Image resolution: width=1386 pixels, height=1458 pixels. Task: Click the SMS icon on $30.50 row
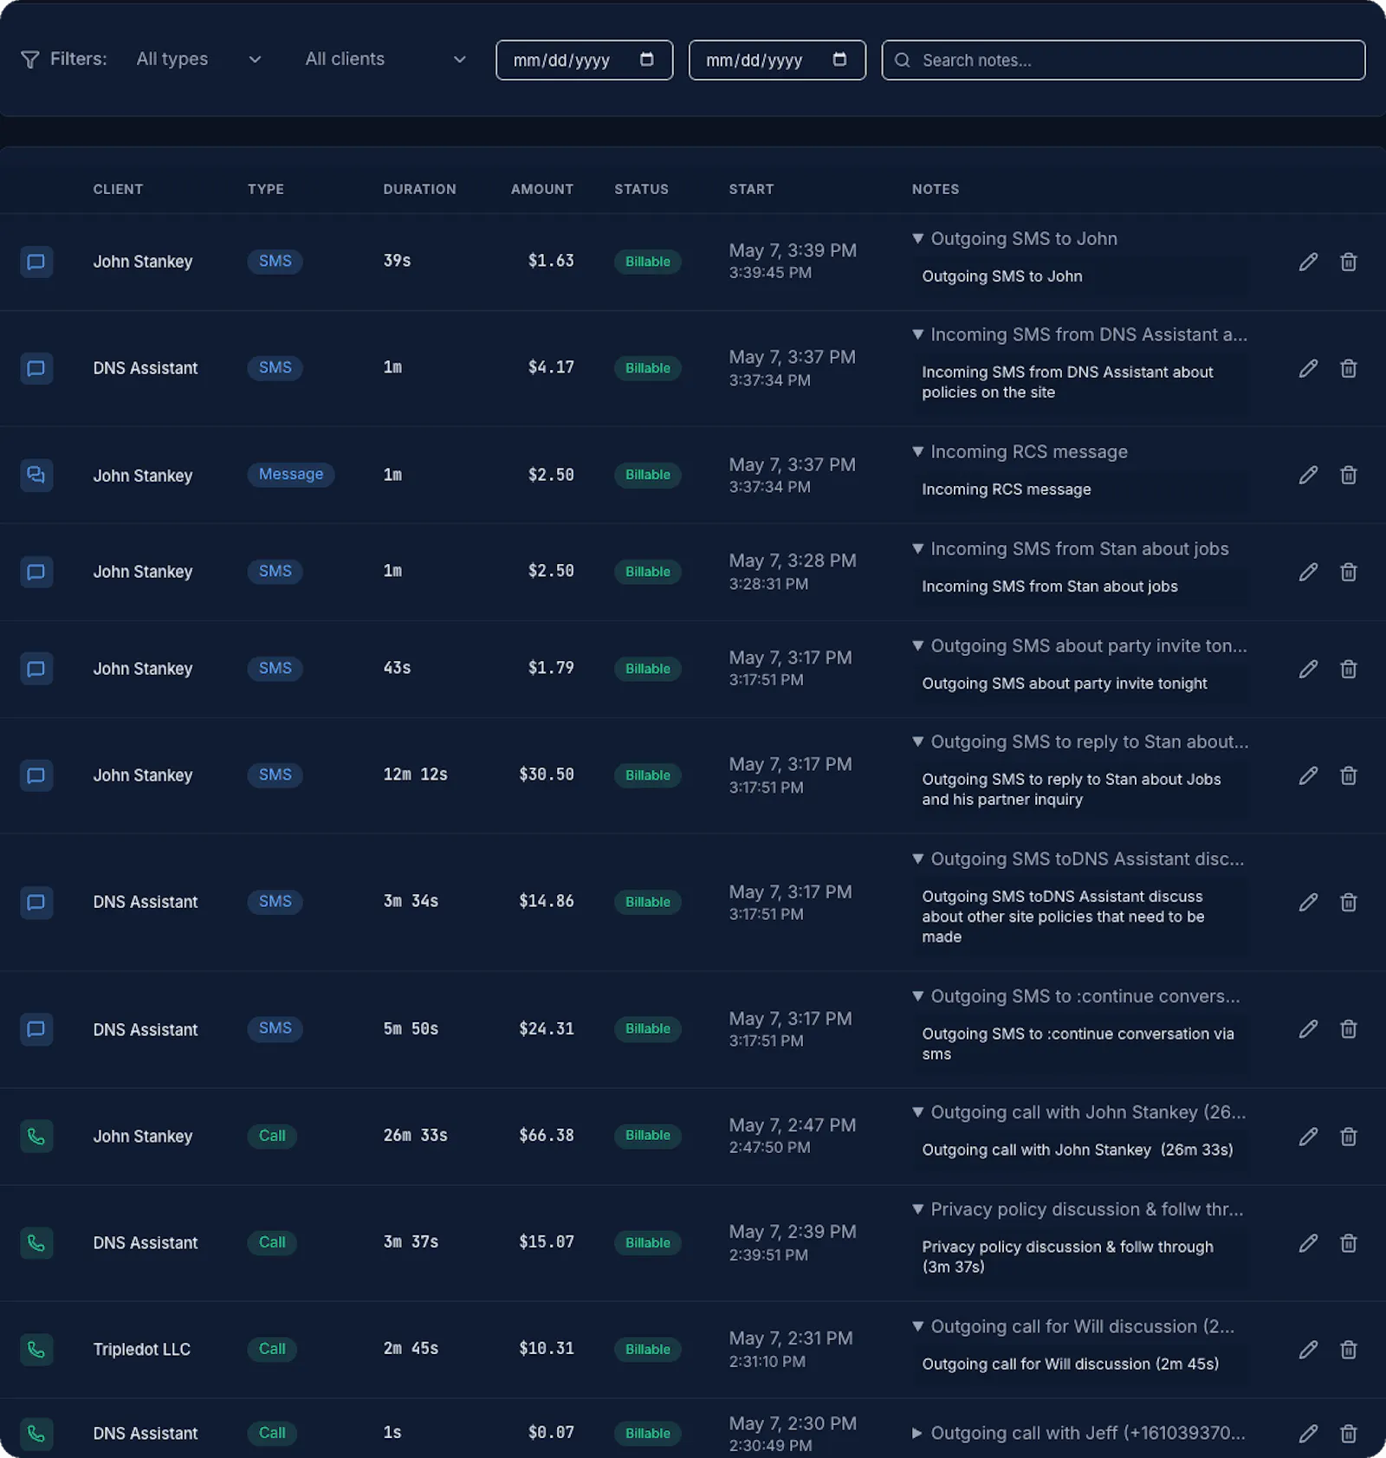coord(36,775)
